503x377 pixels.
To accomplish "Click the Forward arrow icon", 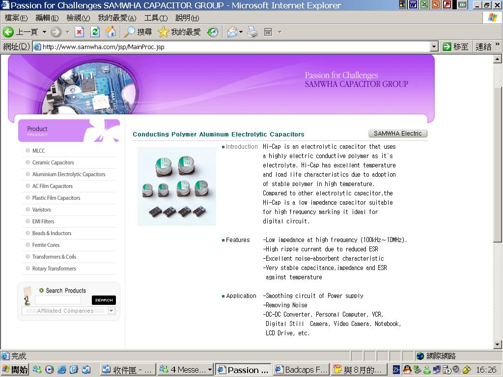I will [x=56, y=32].
